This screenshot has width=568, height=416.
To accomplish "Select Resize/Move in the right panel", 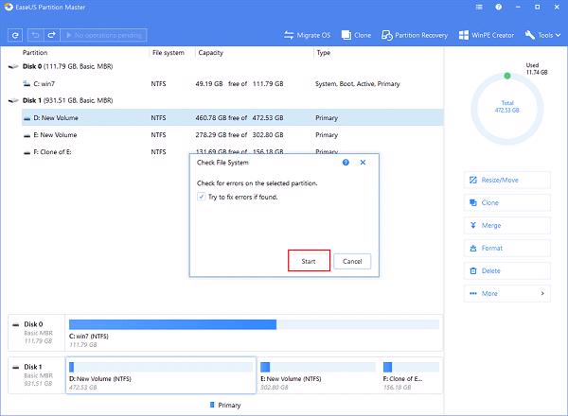I will 506,180.
